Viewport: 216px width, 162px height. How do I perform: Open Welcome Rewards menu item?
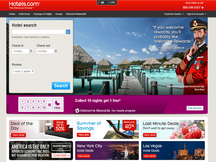(76, 14)
